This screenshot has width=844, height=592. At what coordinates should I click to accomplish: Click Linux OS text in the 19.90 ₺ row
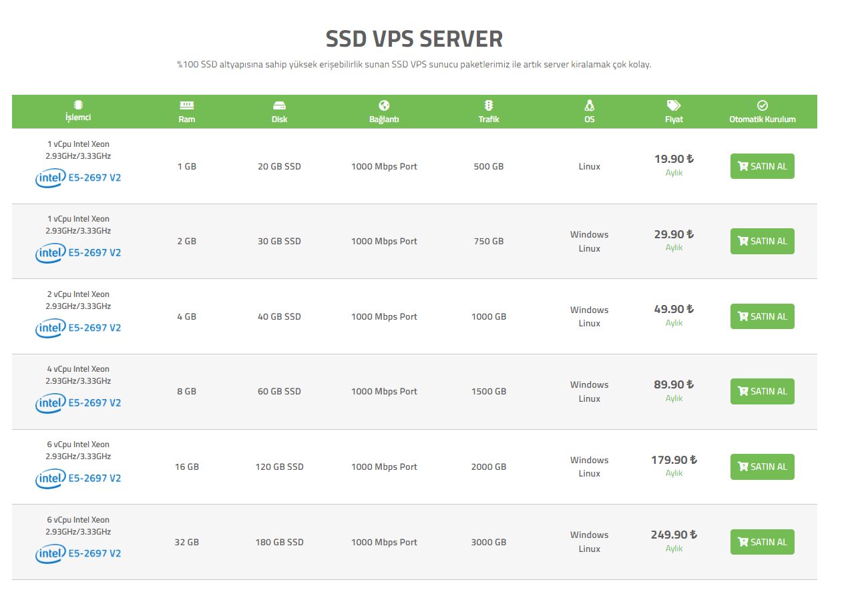click(589, 166)
